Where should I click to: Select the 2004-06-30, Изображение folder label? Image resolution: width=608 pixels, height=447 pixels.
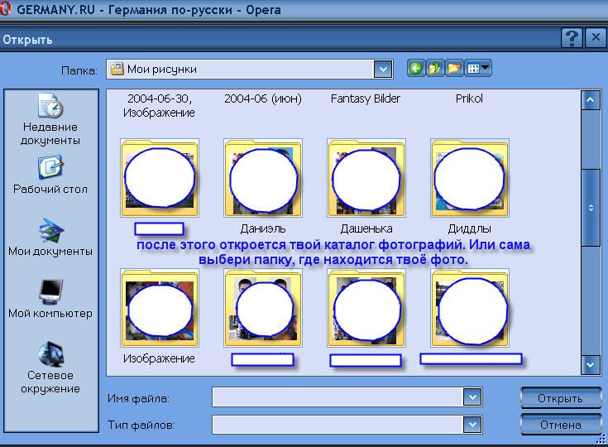pyautogui.click(x=159, y=106)
